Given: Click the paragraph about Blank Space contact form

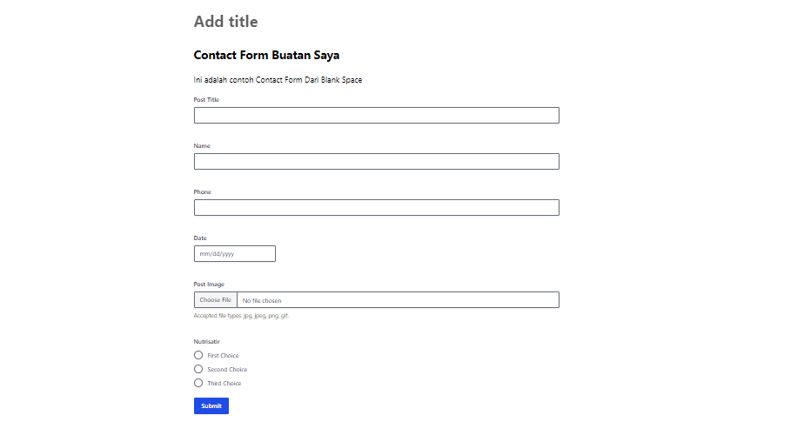Looking at the screenshot, I should coord(278,80).
